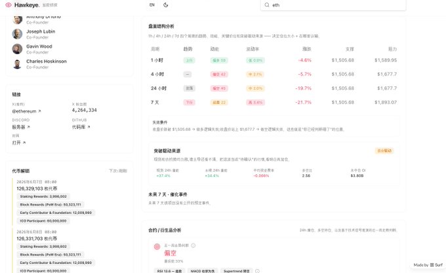The image size is (446, 273).
Task: Click the 7 天 volatility badge '3.4%'
Action: click(255, 102)
